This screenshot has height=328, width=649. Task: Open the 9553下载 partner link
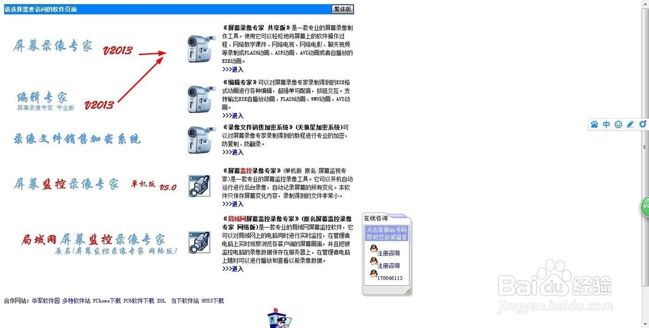(213, 301)
